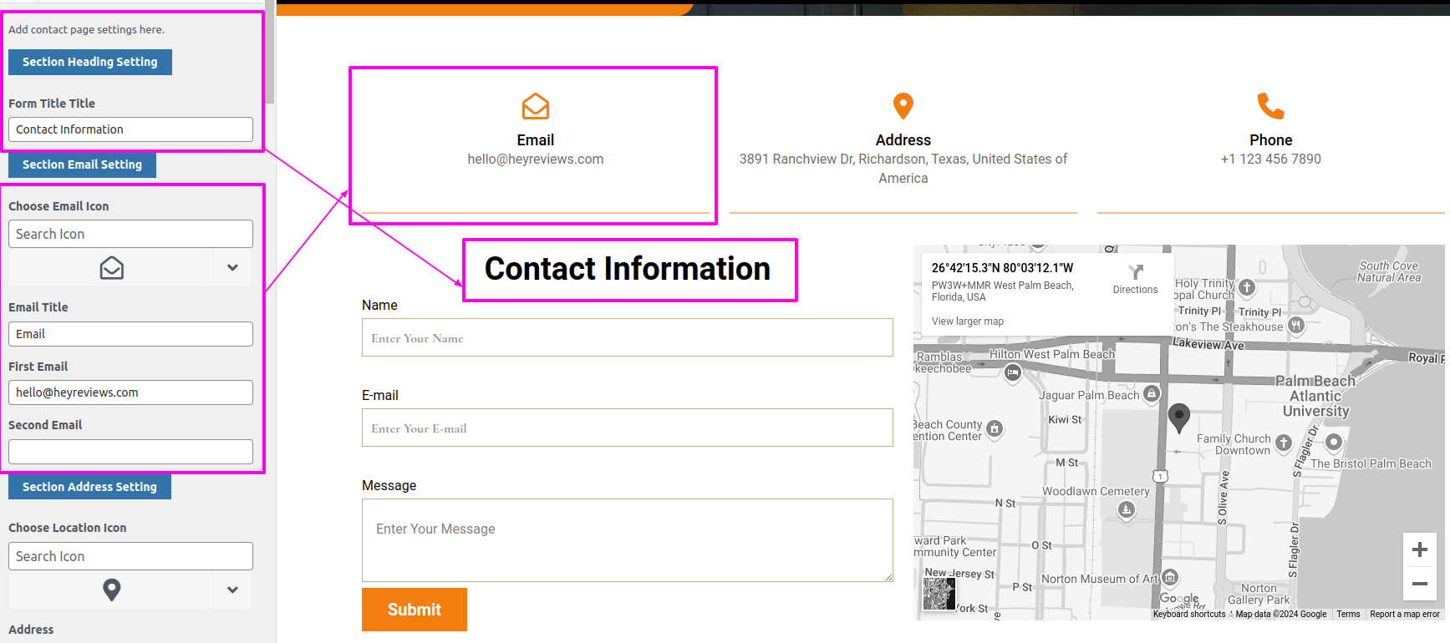The image size is (1450, 643).
Task: Click the Enter Your Name field
Action: coord(627,338)
